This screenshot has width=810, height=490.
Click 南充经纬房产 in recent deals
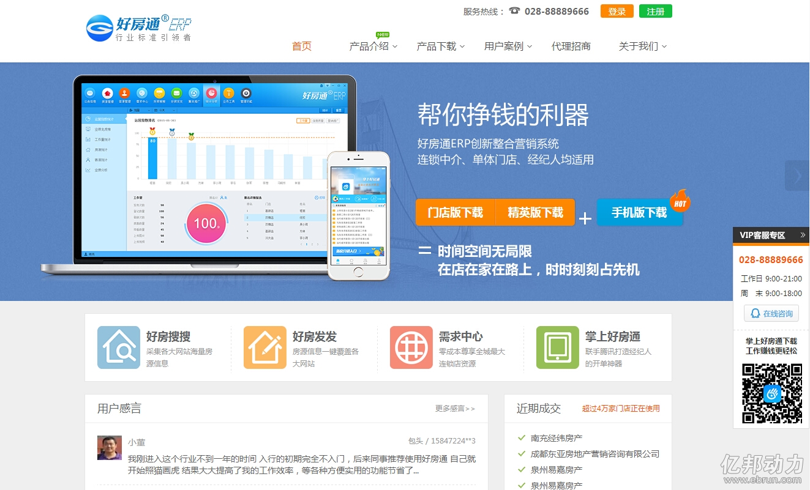pos(557,438)
